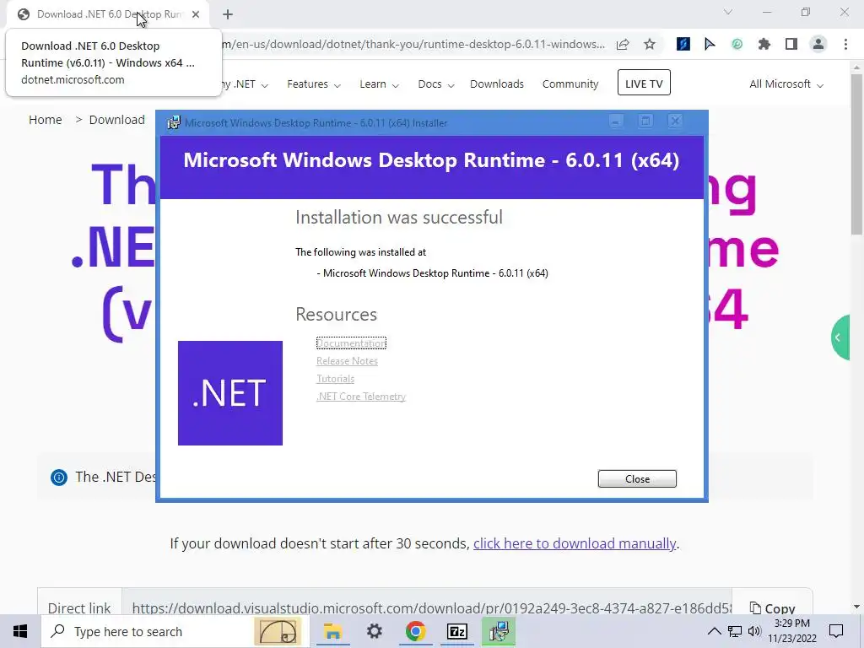Toggle the Chrome side panel icon
Viewport: 864px width, 648px height.
point(791,44)
